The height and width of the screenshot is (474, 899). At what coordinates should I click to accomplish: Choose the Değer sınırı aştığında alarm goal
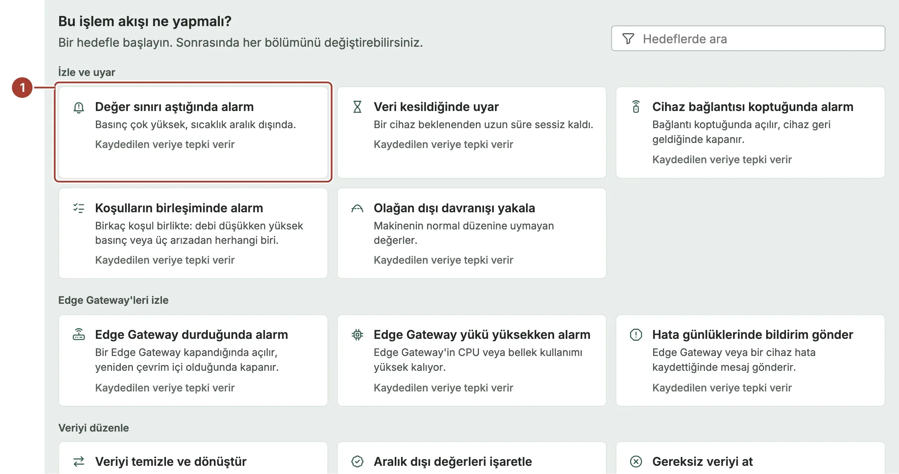193,132
